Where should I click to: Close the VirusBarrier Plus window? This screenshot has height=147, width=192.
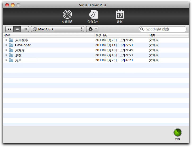[x=7, y=5]
